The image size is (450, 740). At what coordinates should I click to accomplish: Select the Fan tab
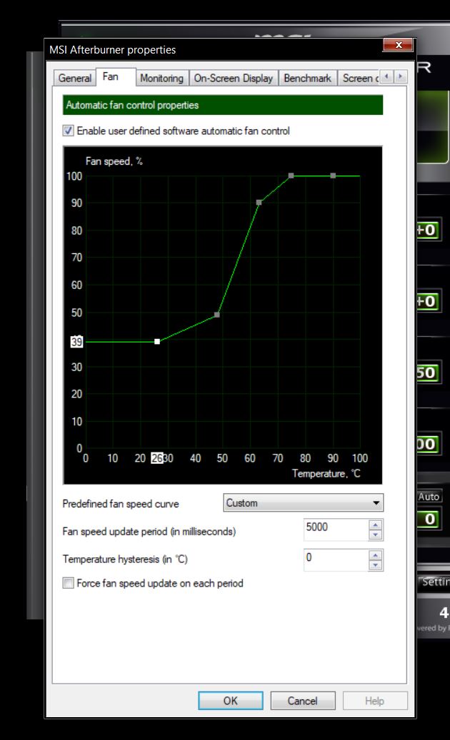coord(116,77)
